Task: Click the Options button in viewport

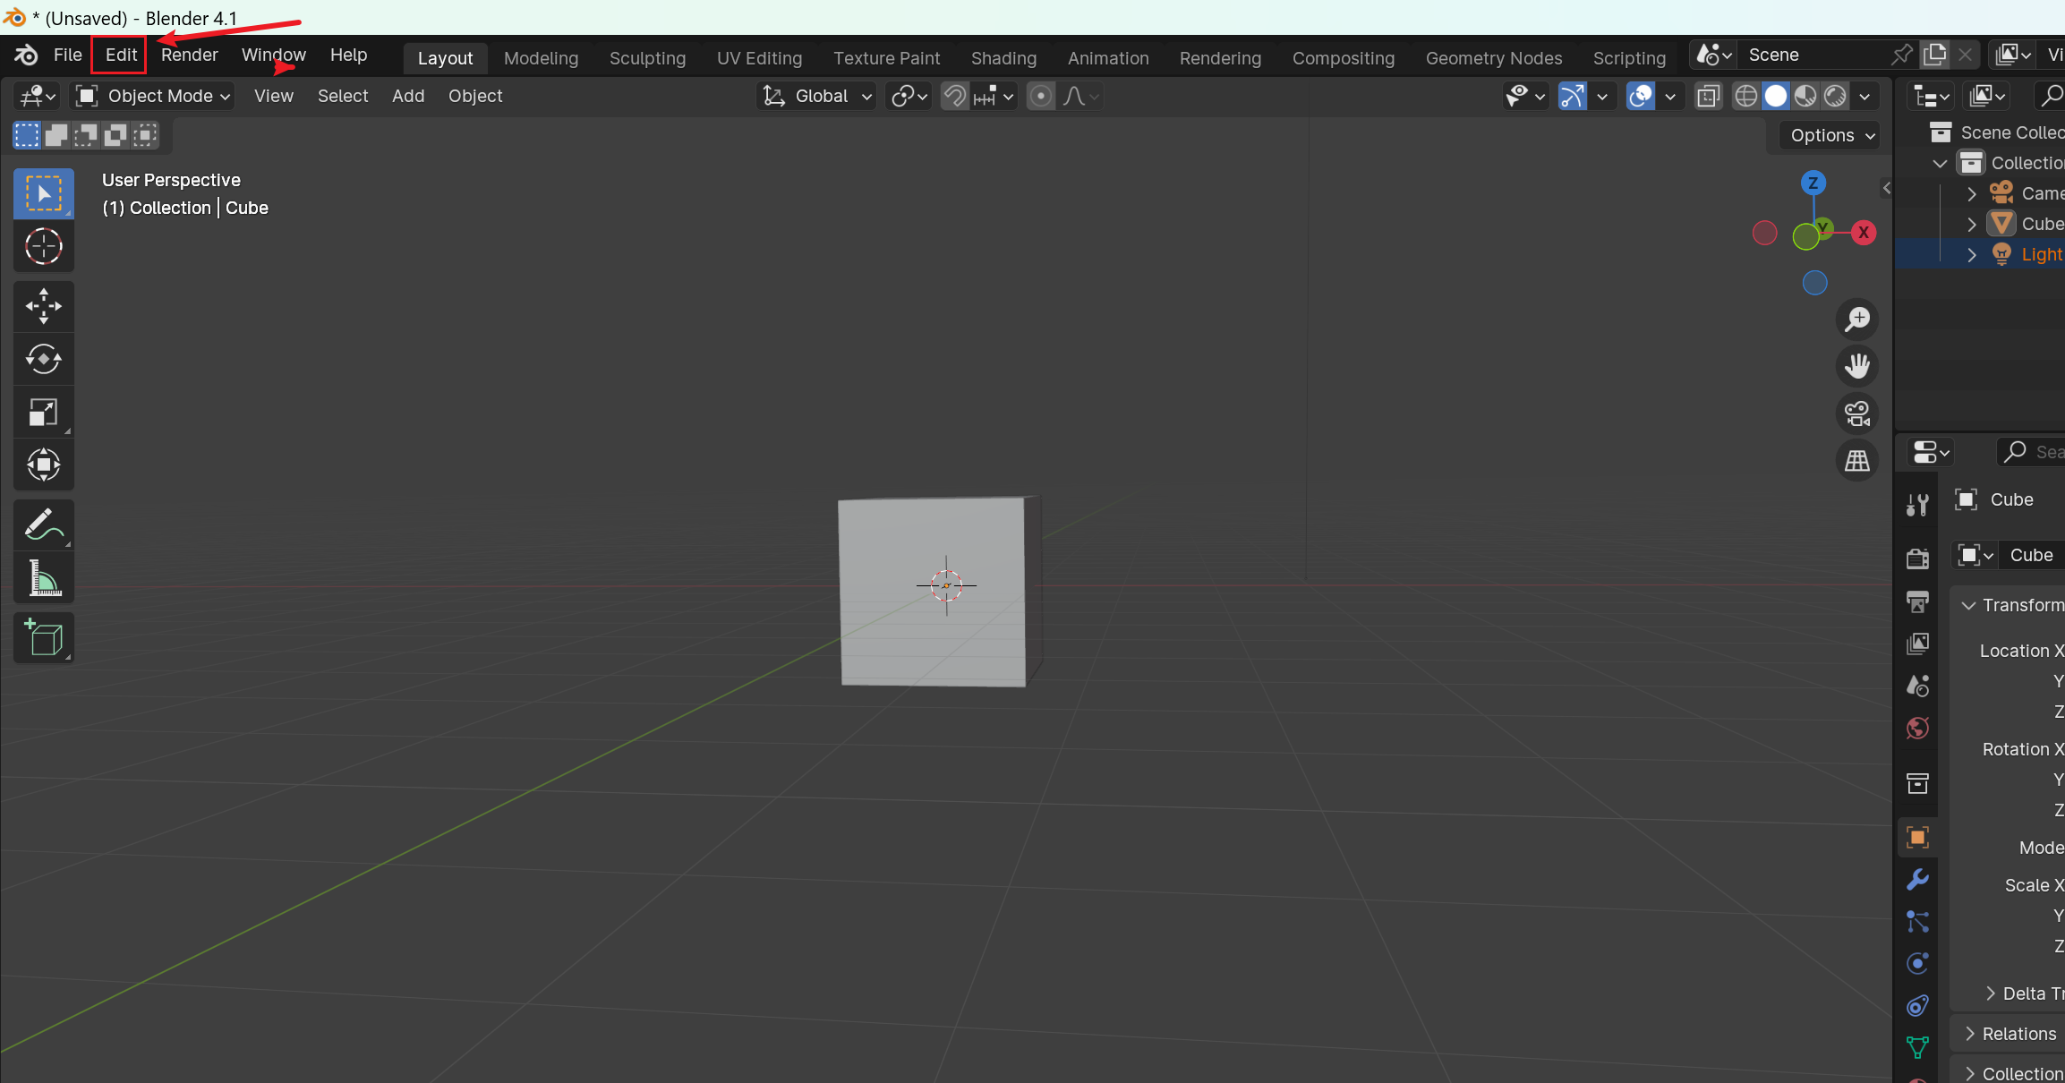Action: pos(1831,135)
